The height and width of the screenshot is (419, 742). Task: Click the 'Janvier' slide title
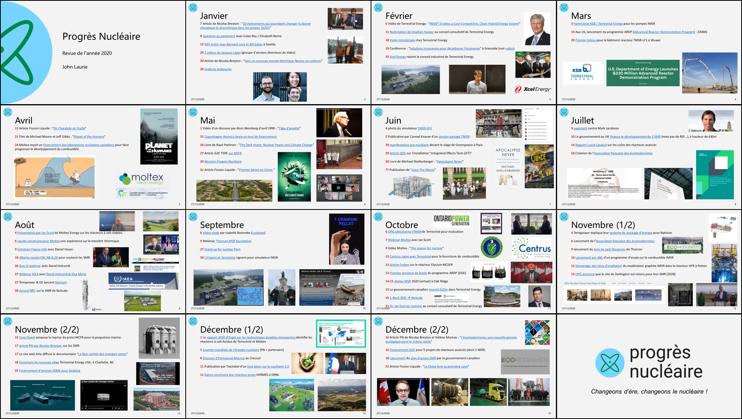coord(214,16)
